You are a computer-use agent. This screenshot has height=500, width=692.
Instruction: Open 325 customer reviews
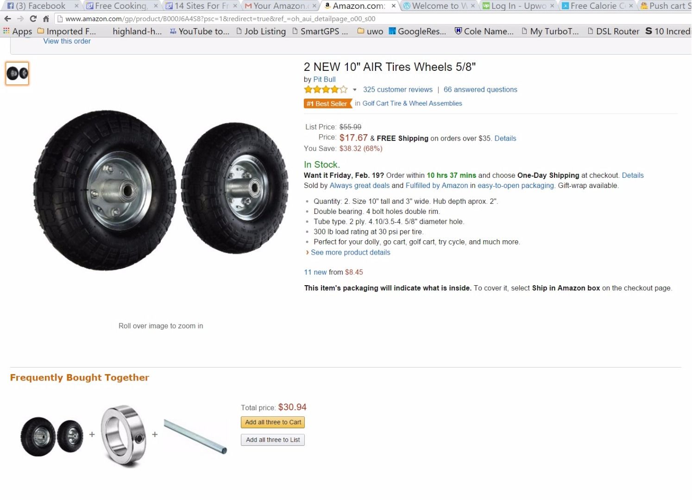(x=397, y=90)
